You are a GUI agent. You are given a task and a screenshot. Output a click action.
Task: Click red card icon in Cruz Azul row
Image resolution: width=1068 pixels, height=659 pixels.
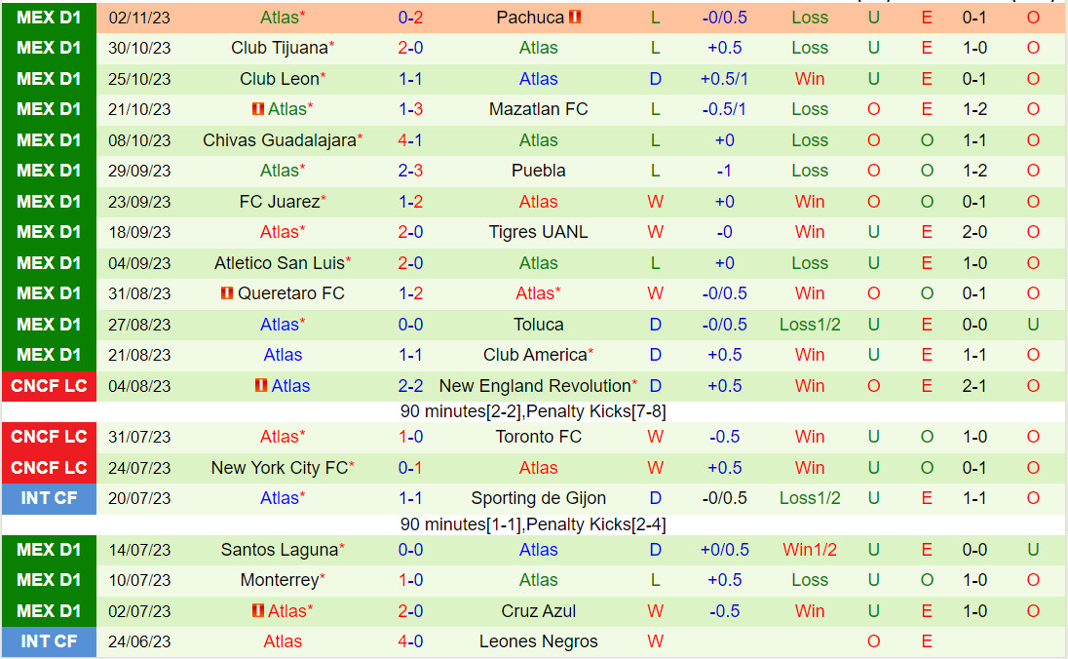coord(258,611)
